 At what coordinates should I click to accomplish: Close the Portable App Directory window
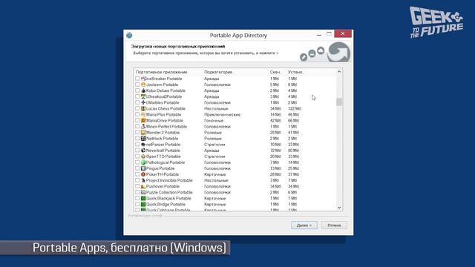tap(343, 33)
